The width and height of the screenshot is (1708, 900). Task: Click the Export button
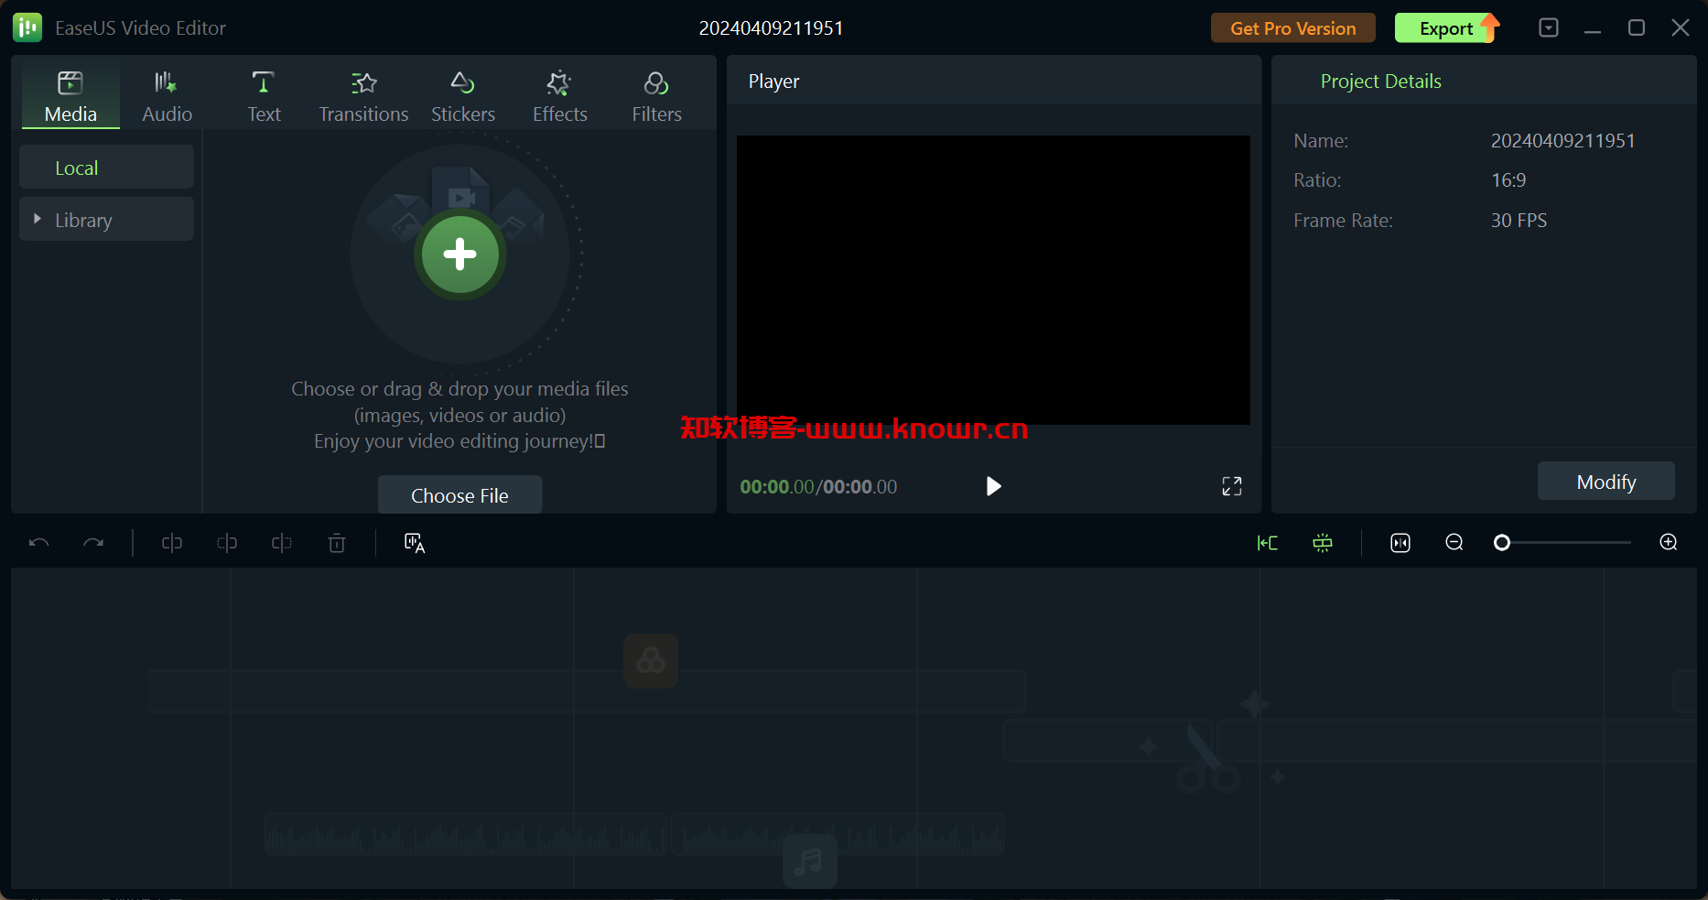(1447, 28)
